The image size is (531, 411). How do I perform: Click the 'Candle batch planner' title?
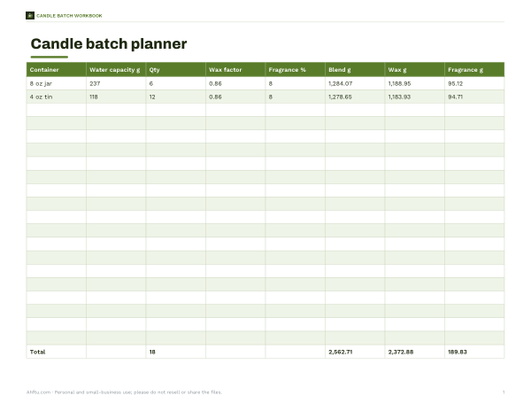click(x=109, y=43)
